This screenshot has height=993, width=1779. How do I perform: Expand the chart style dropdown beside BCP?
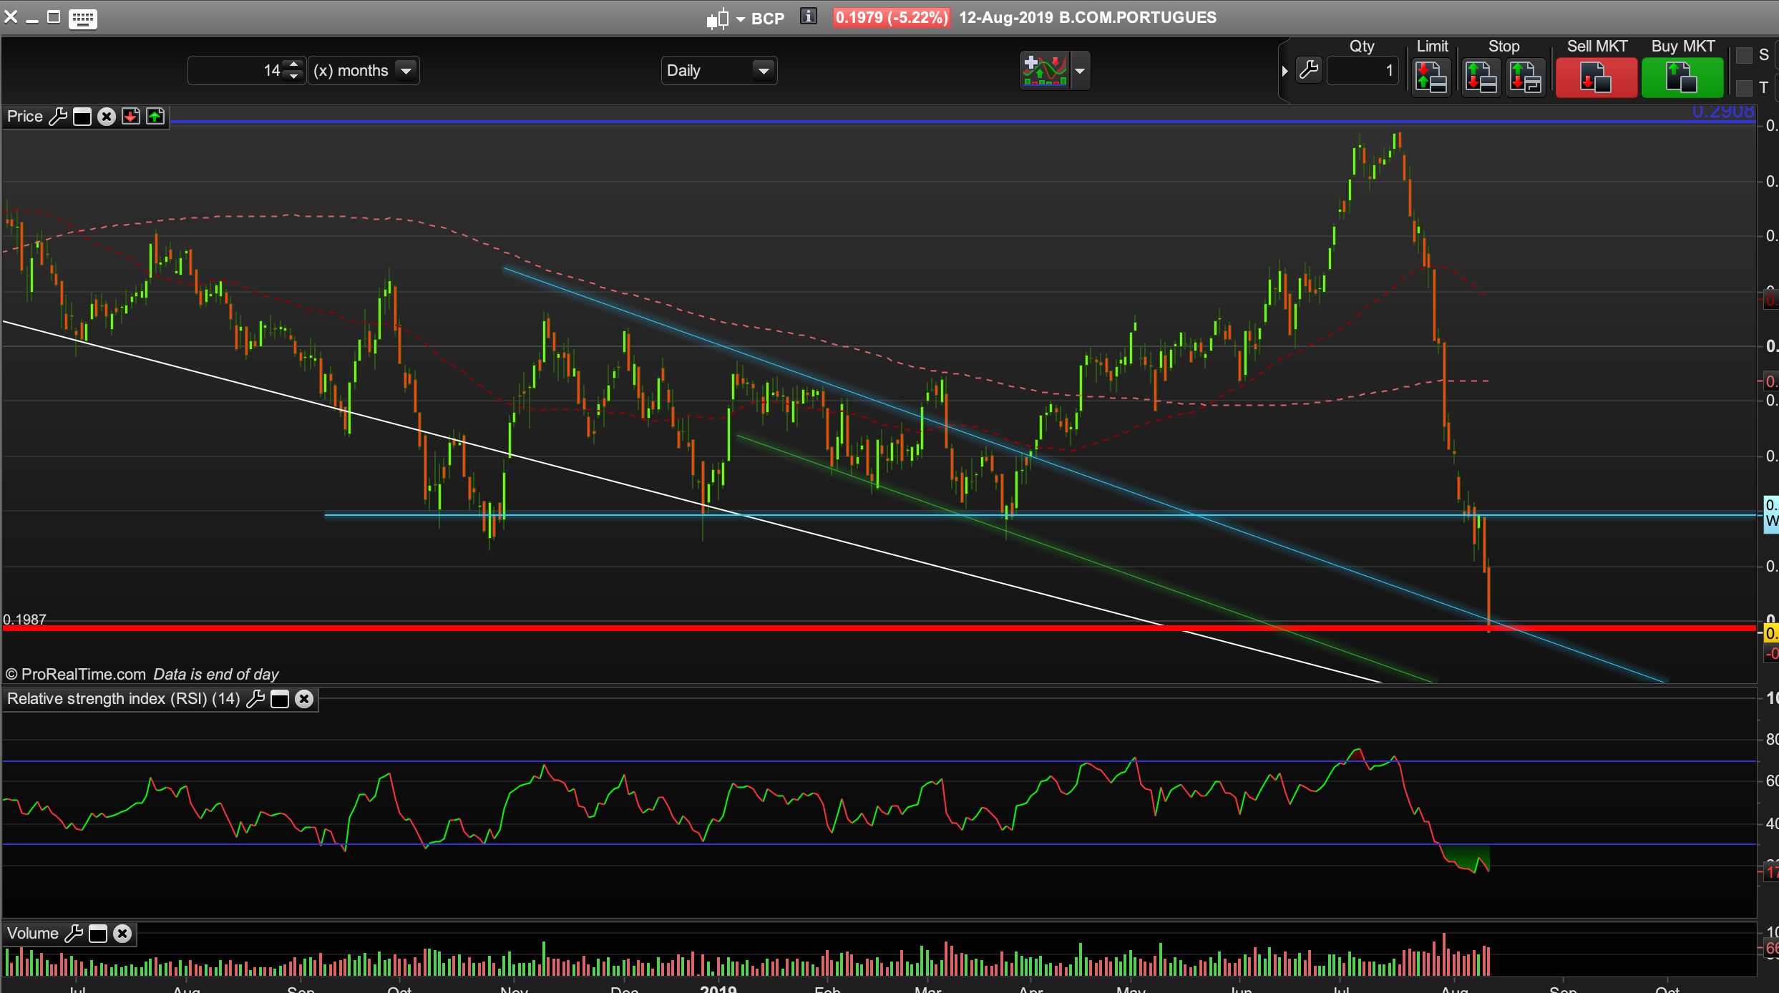pyautogui.click(x=740, y=19)
